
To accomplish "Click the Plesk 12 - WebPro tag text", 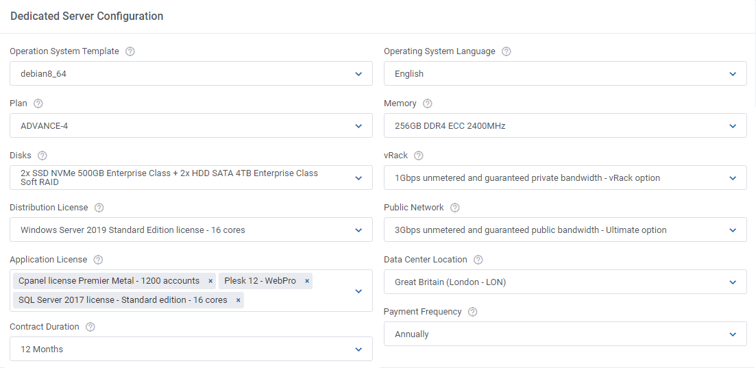I will pos(260,281).
